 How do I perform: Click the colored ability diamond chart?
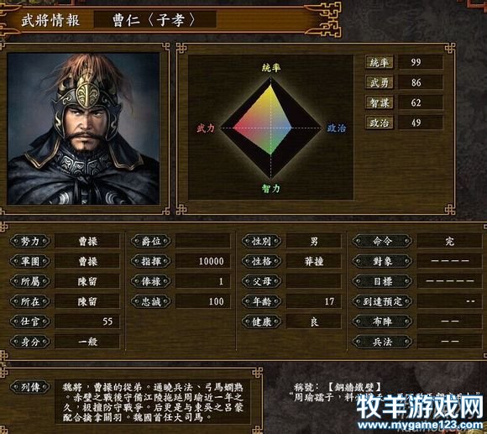(x=271, y=128)
